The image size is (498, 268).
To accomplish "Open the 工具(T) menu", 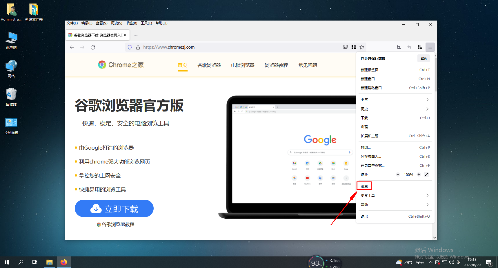I will 146,23.
